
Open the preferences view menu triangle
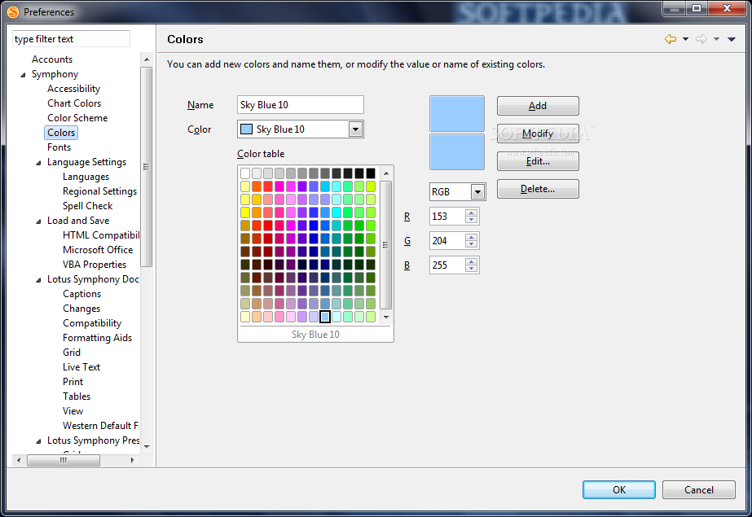732,39
